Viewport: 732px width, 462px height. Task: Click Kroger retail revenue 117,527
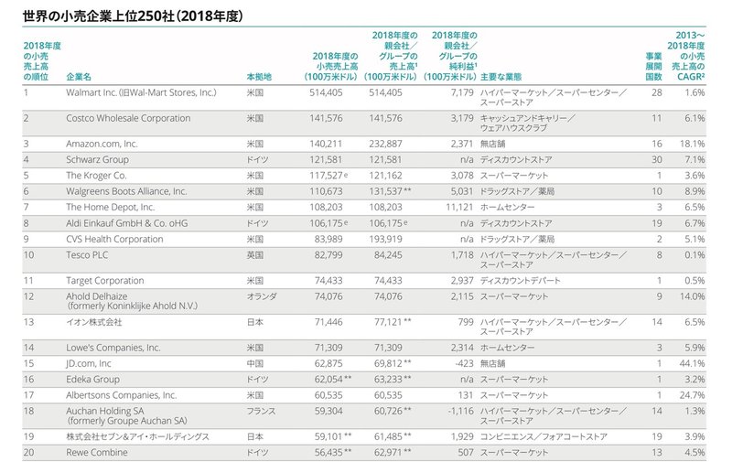[326, 176]
